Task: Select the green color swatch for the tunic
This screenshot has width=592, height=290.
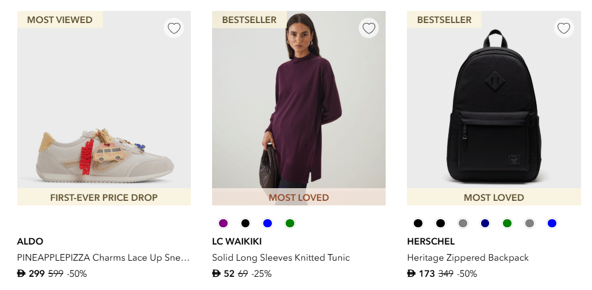Action: pos(290,223)
